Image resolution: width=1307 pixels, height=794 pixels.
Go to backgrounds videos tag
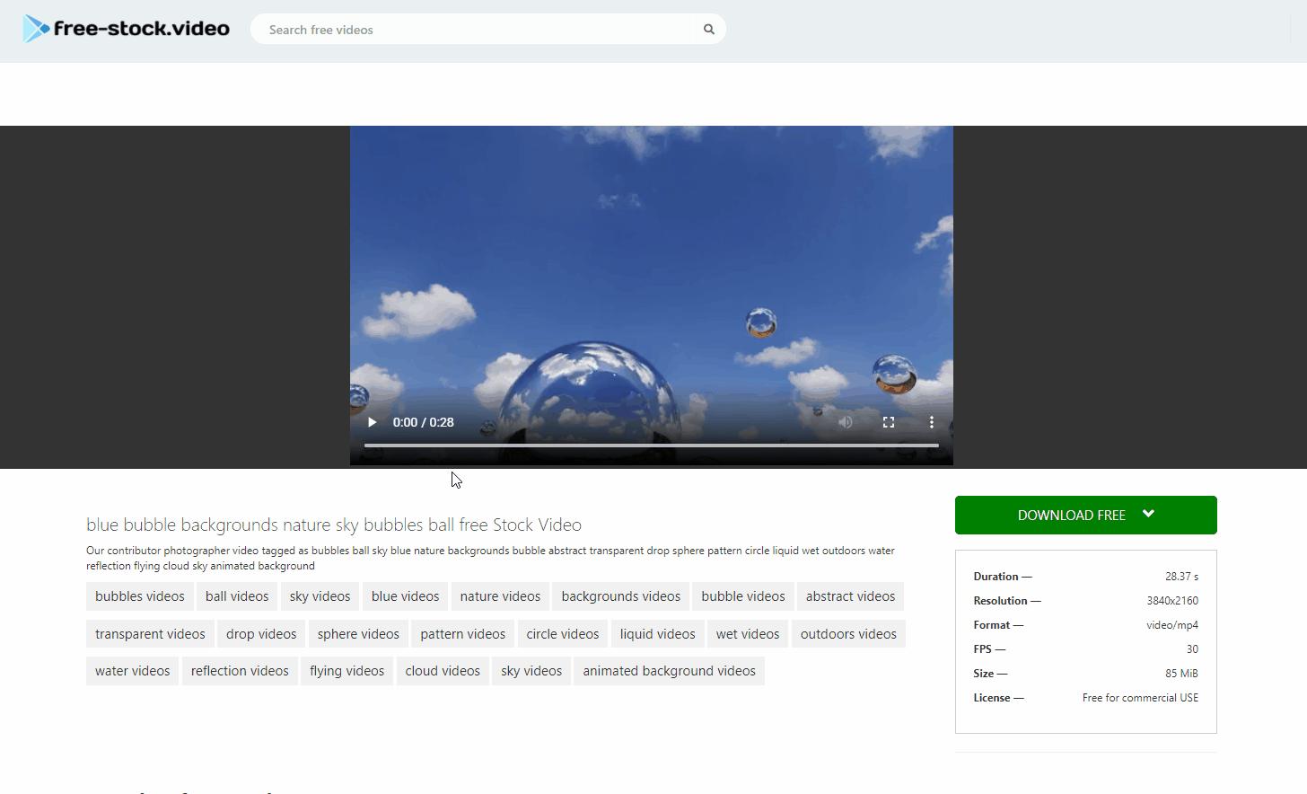pos(620,596)
